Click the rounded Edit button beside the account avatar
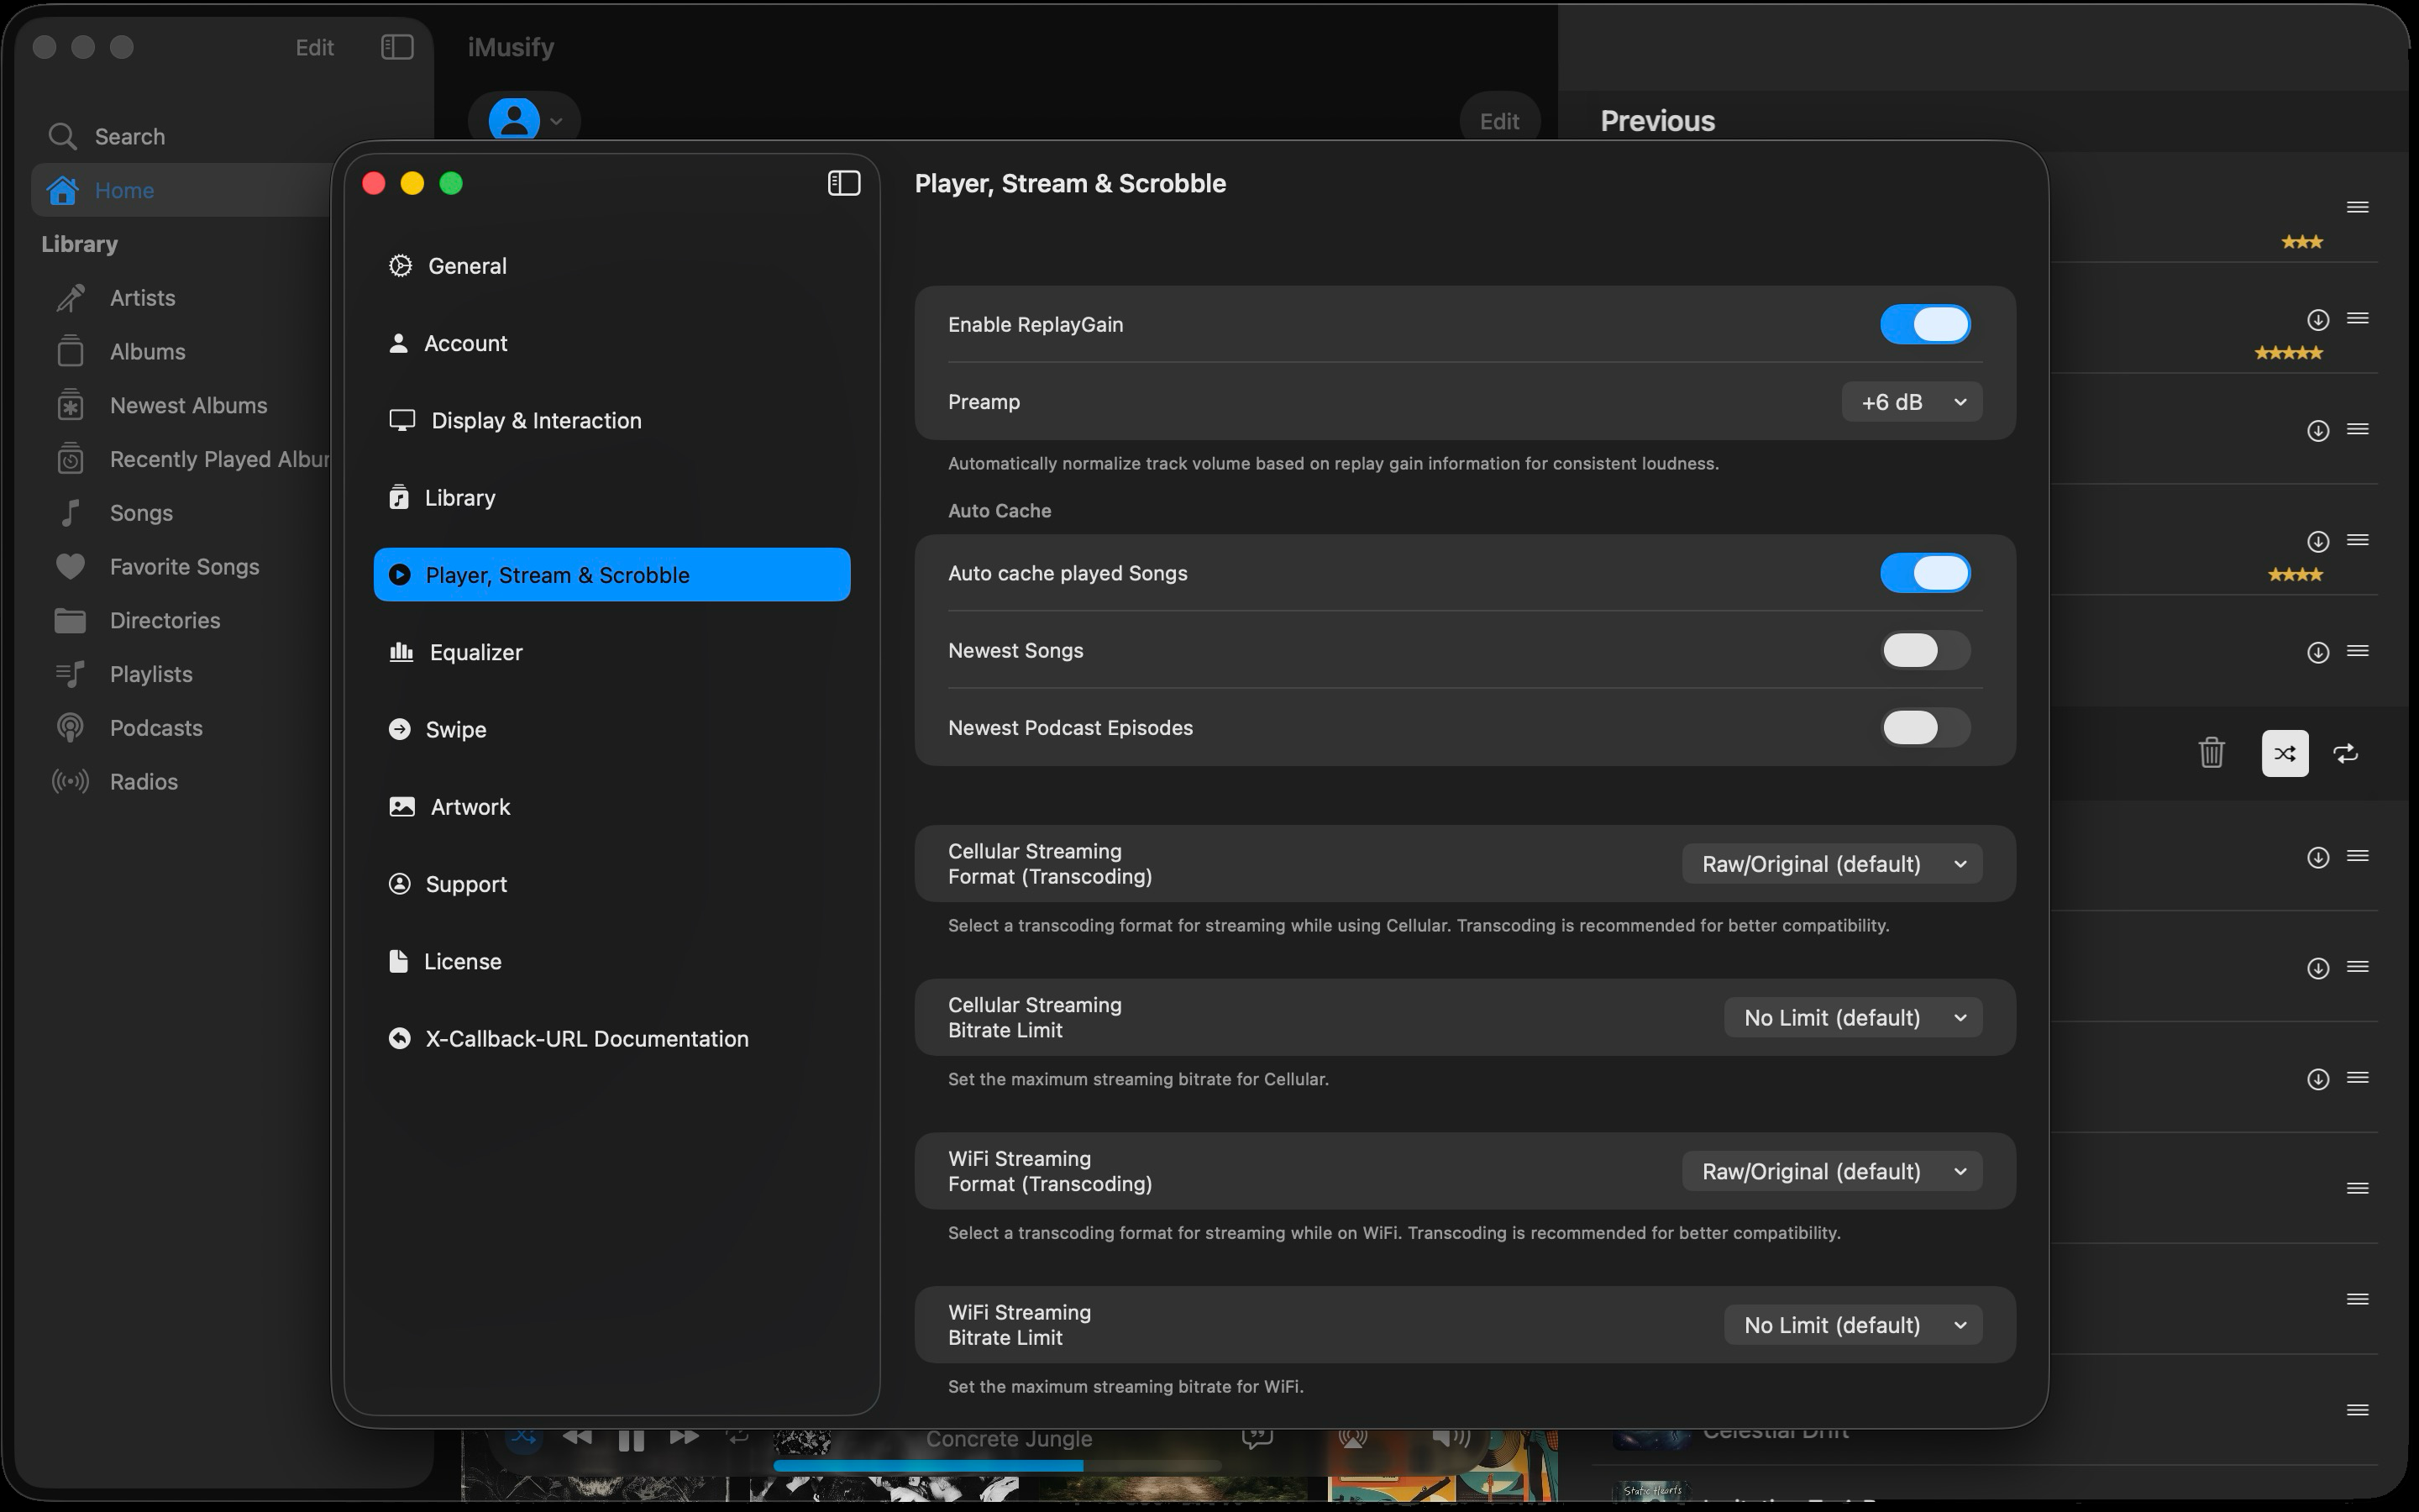Screen dimensions: 2419x1512 point(1499,121)
